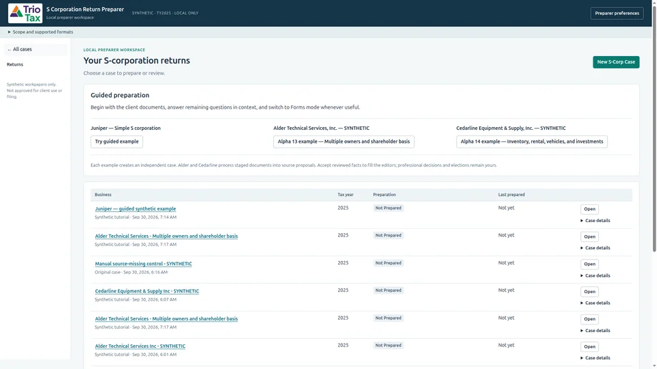
Task: Expand Scope and supported formats
Action: coord(40,32)
